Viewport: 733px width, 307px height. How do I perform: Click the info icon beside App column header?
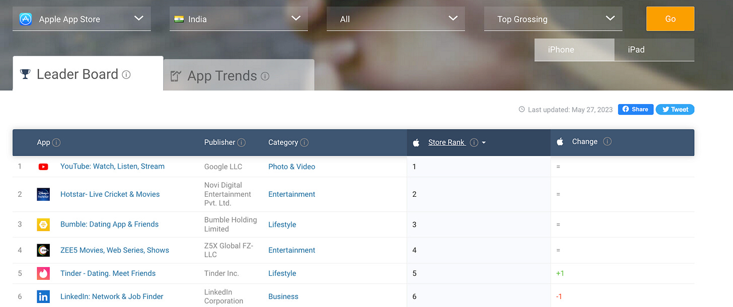(x=56, y=142)
